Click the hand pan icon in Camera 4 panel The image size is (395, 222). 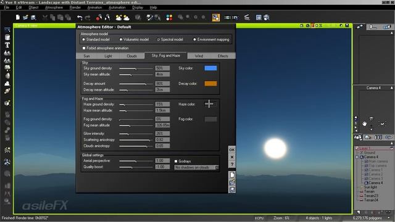point(365,123)
